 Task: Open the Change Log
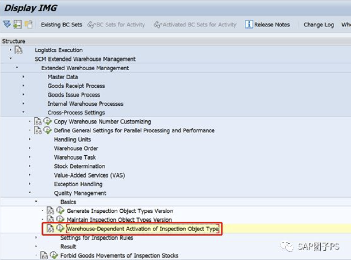click(318, 25)
